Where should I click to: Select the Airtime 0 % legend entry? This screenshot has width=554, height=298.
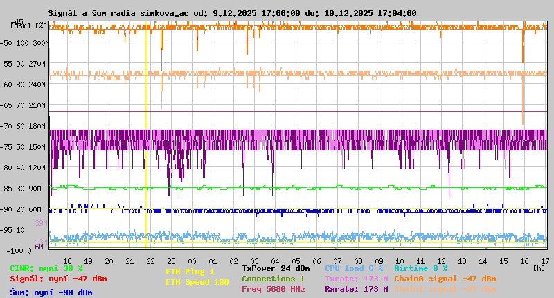click(x=420, y=268)
